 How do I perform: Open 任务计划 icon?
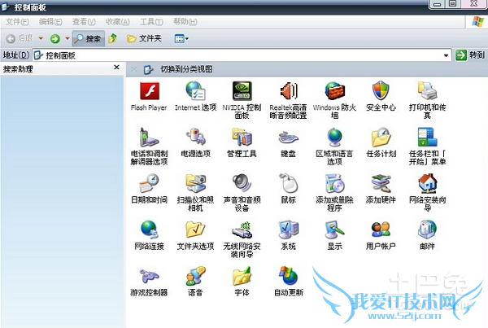point(381,142)
